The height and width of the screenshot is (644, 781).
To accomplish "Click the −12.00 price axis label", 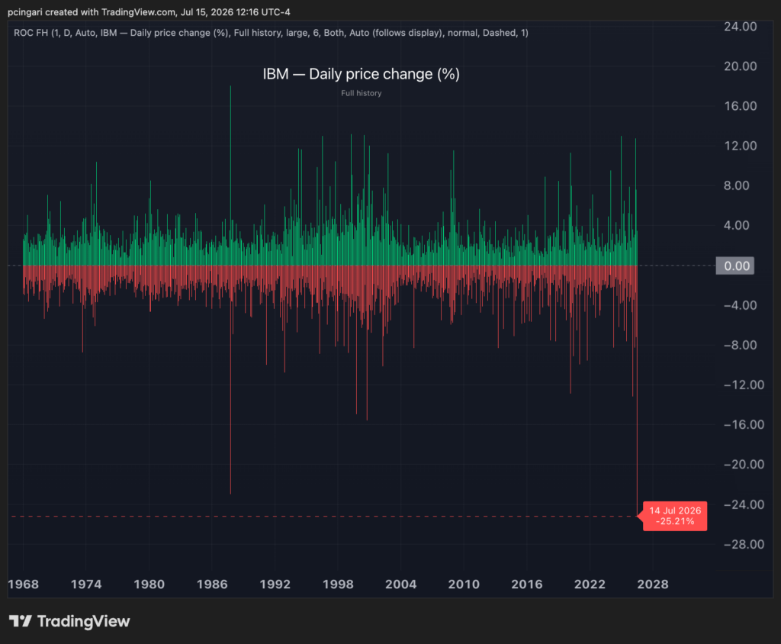I will click(744, 385).
